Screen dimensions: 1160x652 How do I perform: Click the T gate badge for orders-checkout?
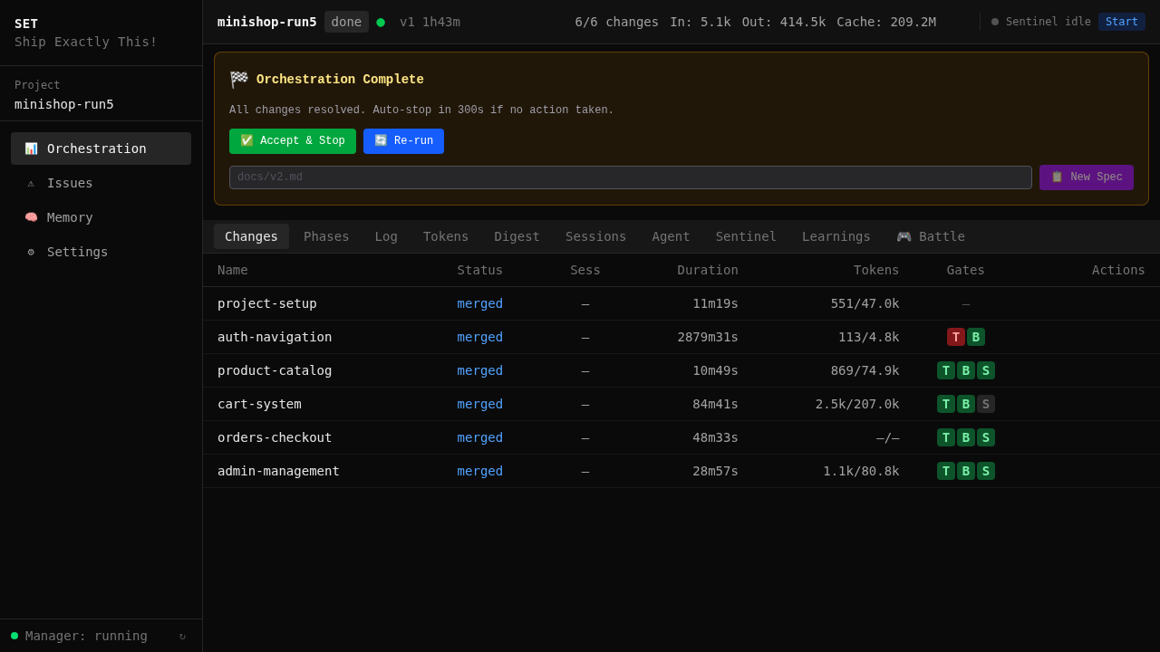click(x=945, y=437)
